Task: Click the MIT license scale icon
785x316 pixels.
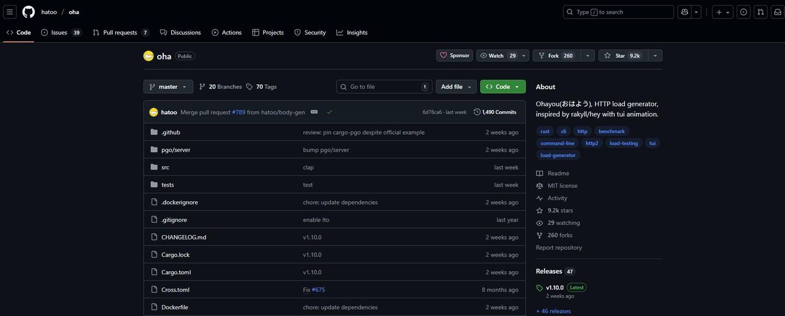Action: click(540, 186)
